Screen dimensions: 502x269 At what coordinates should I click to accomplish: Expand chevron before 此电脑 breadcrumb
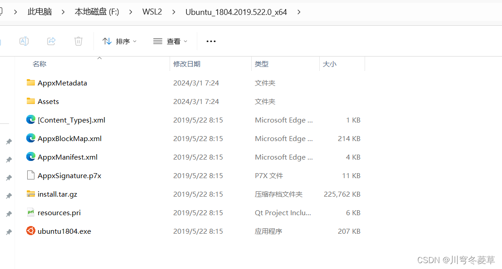click(x=15, y=12)
